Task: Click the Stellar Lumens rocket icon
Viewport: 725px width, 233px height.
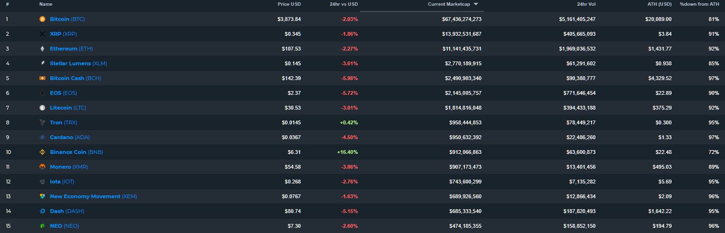Action: tap(42, 63)
